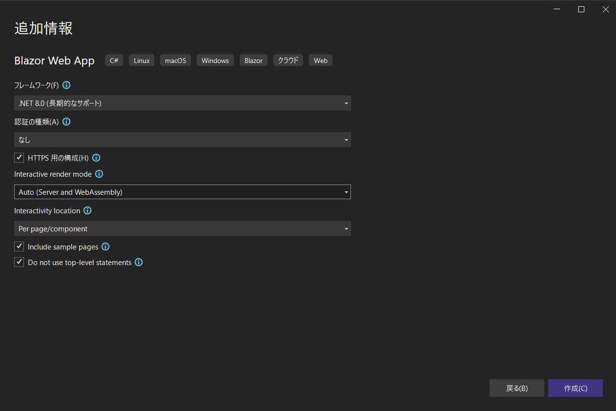Viewport: 616px width, 411px height.
Task: Open info tooltip for Interactive render mode
Action: click(x=99, y=174)
